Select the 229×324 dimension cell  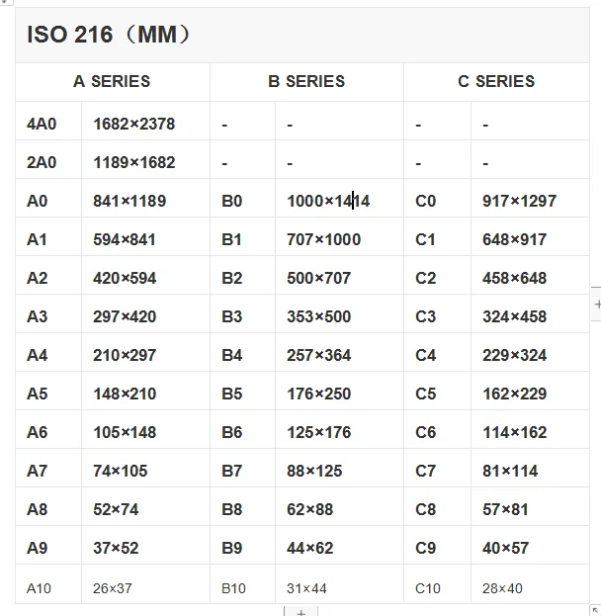tap(514, 355)
